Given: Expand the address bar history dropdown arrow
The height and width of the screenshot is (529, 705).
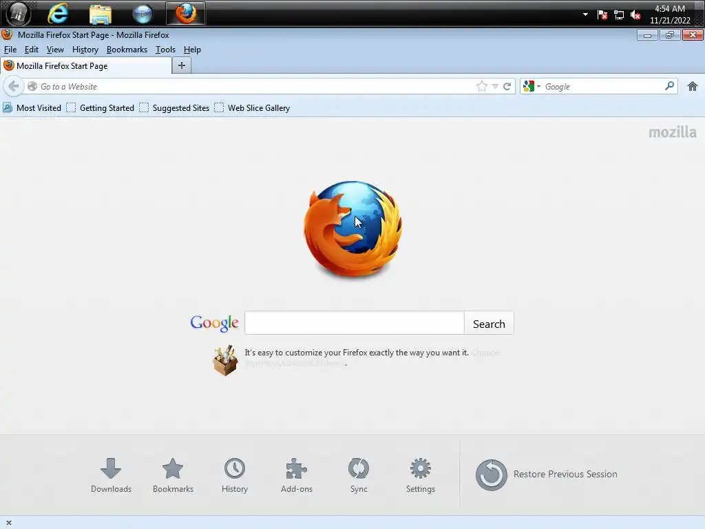Looking at the screenshot, I should (495, 86).
